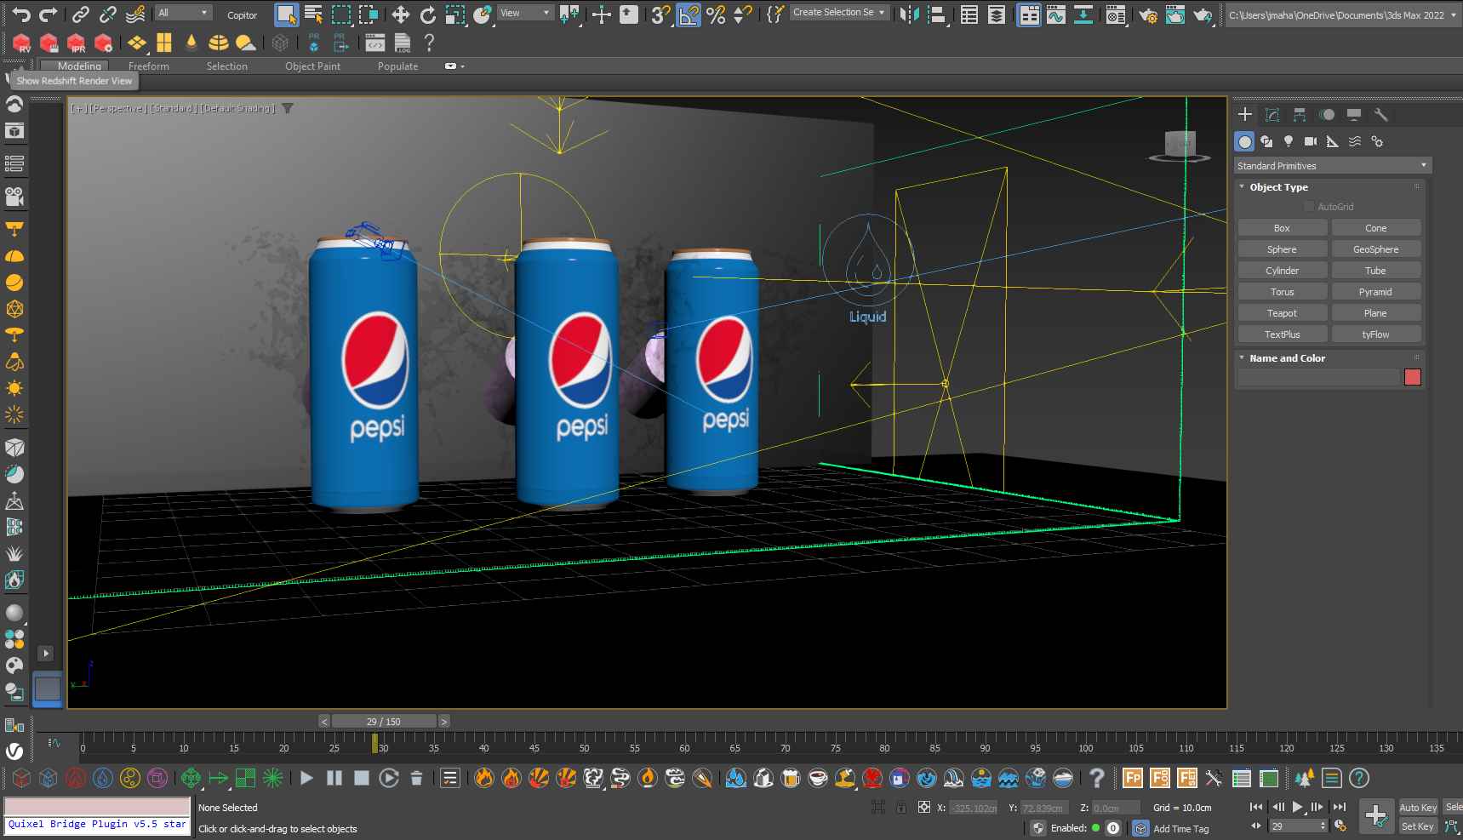Image resolution: width=1463 pixels, height=840 pixels.
Task: Open the Selection ribbon tab
Action: [227, 66]
